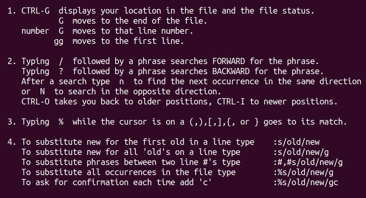Click the slash character after first 'Typing'
The image size is (366, 198).
pyautogui.click(x=61, y=61)
